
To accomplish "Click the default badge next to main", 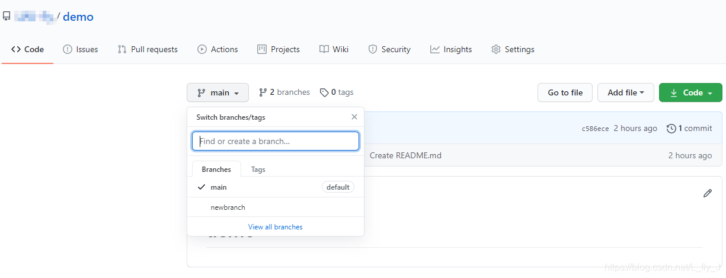I will pos(338,187).
